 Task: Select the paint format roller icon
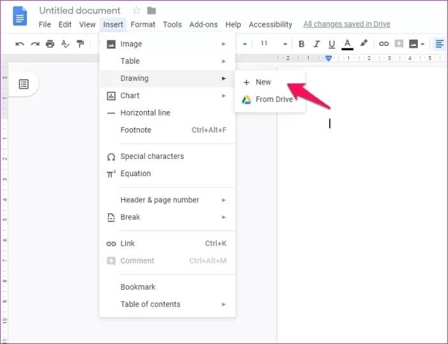(80, 44)
